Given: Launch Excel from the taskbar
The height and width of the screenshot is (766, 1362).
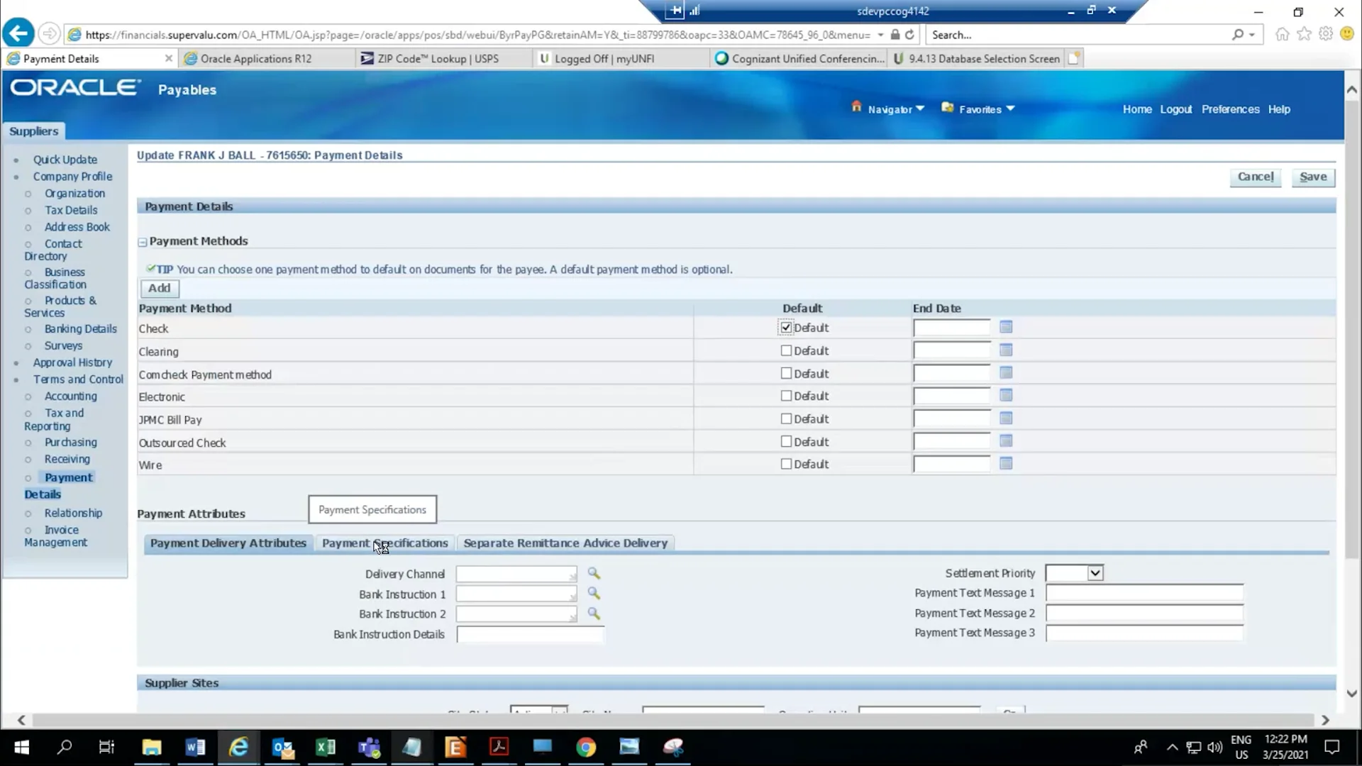Looking at the screenshot, I should 326,748.
